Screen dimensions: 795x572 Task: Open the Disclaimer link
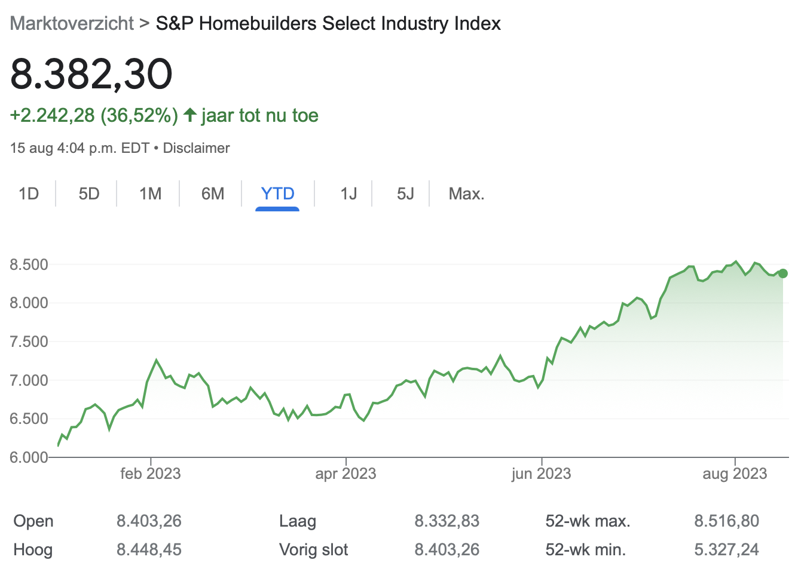pos(196,148)
